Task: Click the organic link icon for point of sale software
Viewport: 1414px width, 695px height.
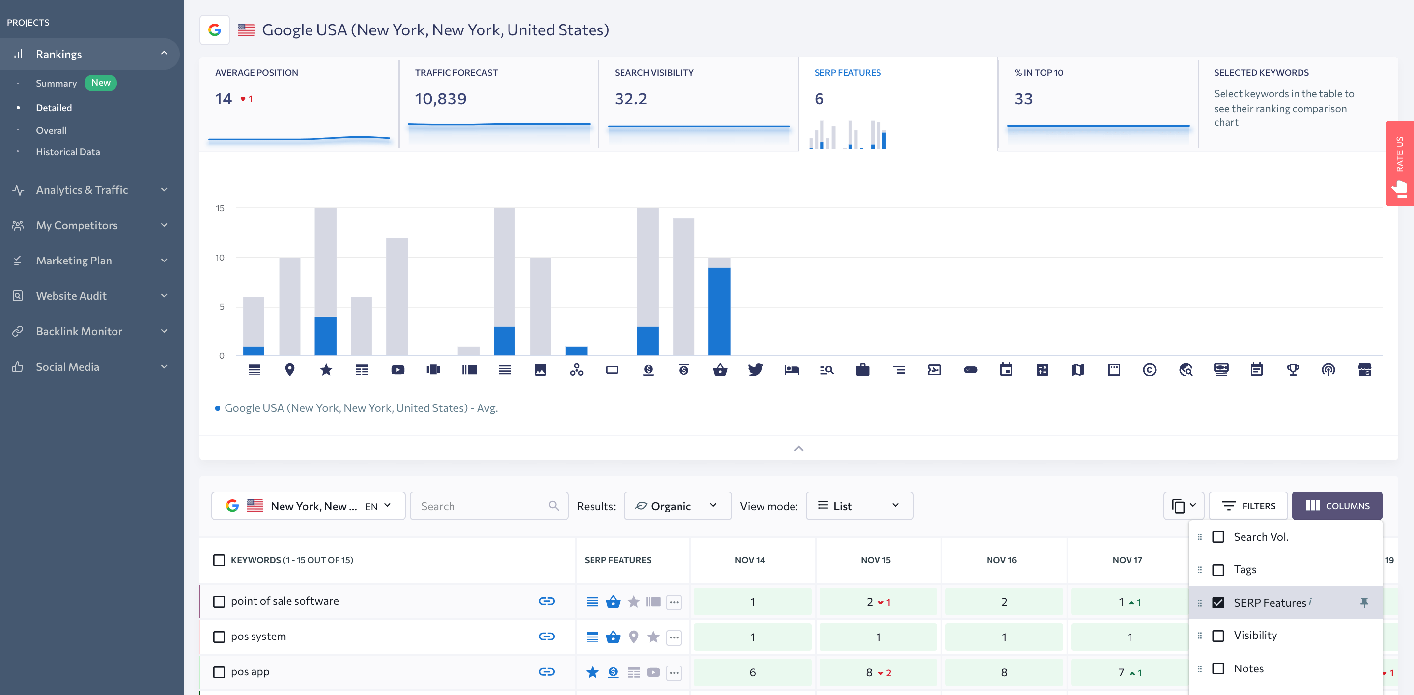Action: (x=546, y=600)
